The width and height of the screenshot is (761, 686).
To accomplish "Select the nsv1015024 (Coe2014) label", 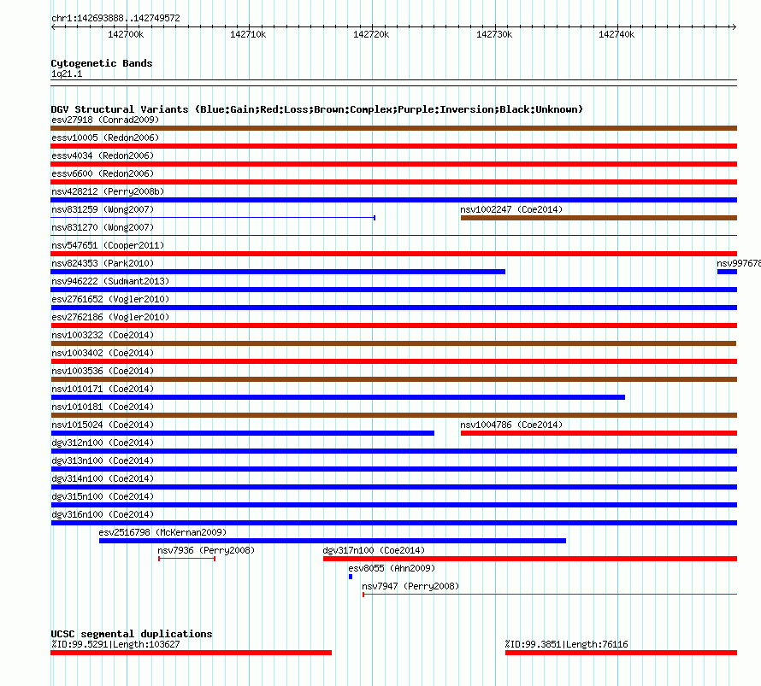I will [103, 425].
